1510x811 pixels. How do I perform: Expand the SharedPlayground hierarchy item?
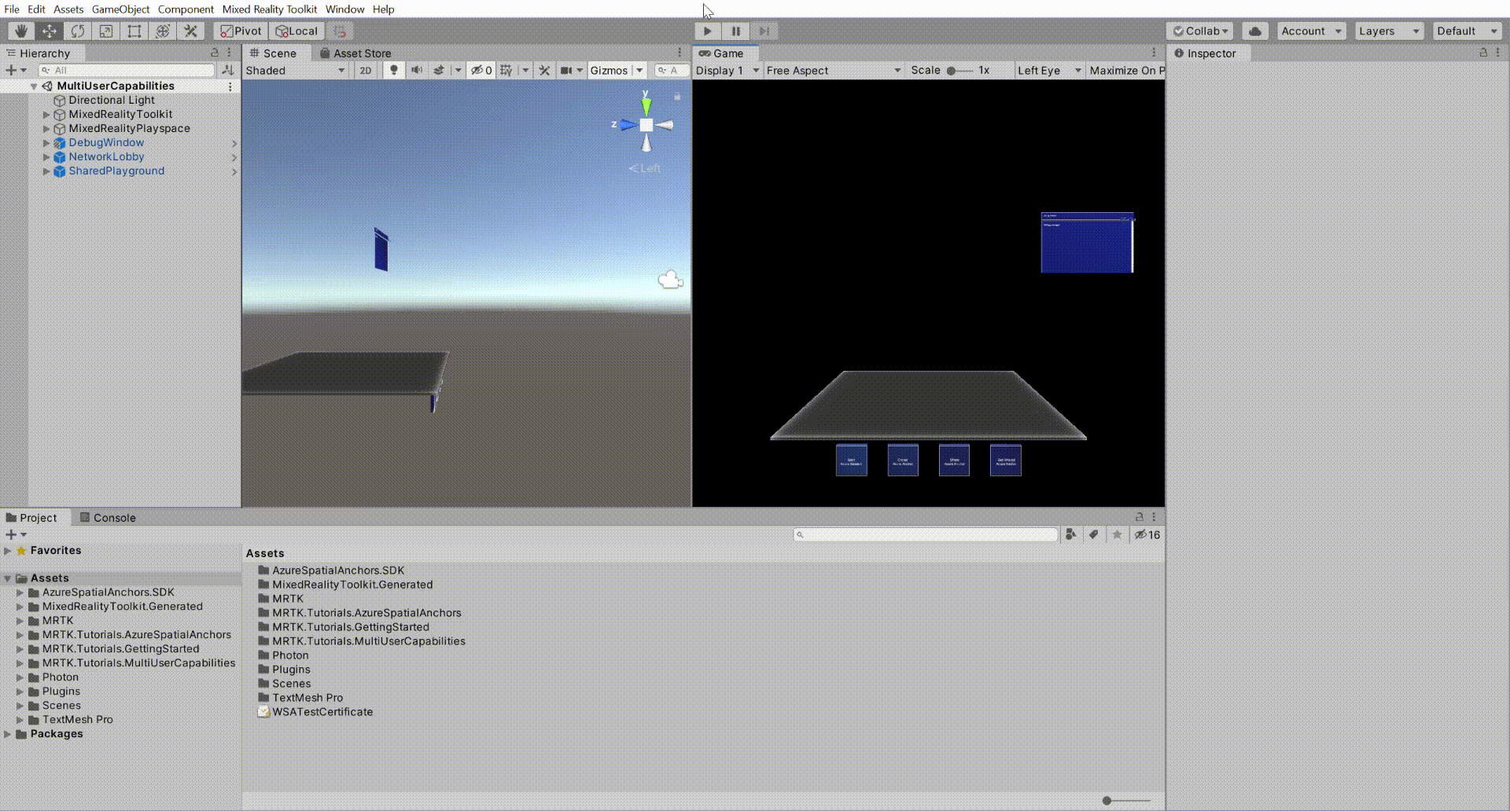coord(46,171)
